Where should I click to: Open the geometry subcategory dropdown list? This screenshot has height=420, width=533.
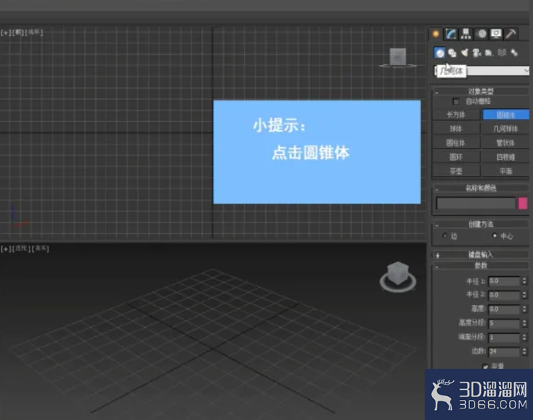coord(482,71)
